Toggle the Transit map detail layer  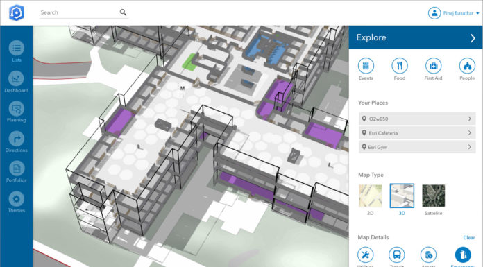(x=397, y=255)
